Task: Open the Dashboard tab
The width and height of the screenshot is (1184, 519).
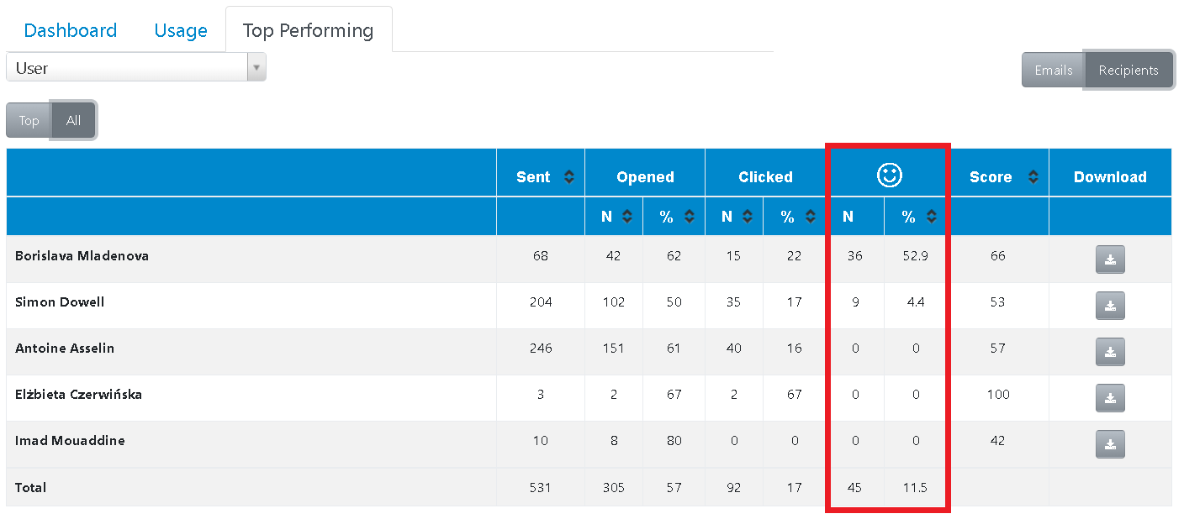Action: tap(71, 31)
